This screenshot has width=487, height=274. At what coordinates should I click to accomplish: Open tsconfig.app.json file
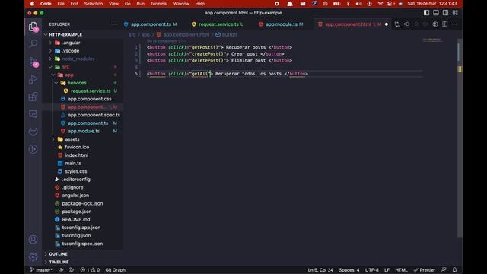click(x=81, y=228)
